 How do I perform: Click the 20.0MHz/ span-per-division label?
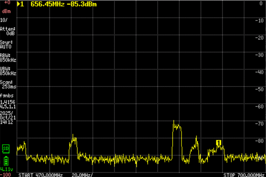click(82, 175)
